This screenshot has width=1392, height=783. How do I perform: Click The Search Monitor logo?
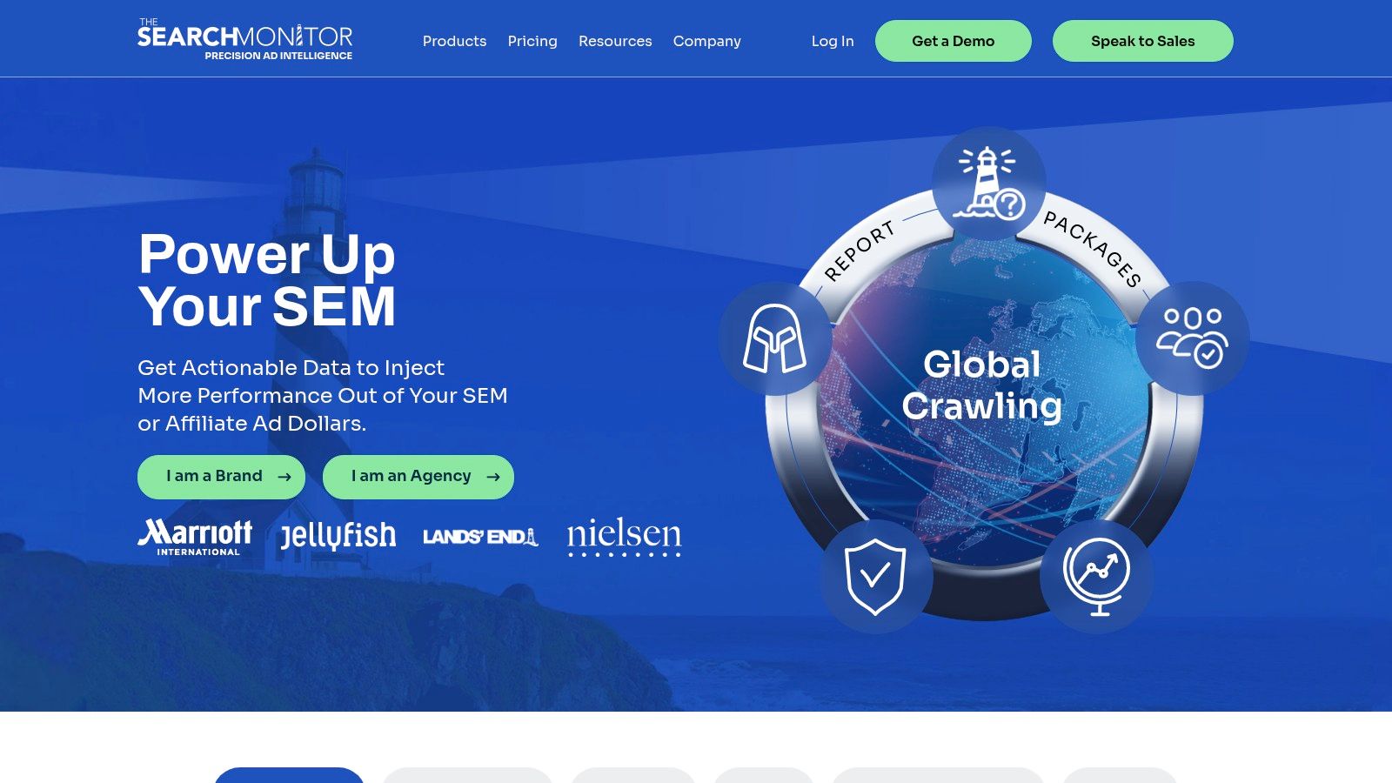pyautogui.click(x=244, y=40)
